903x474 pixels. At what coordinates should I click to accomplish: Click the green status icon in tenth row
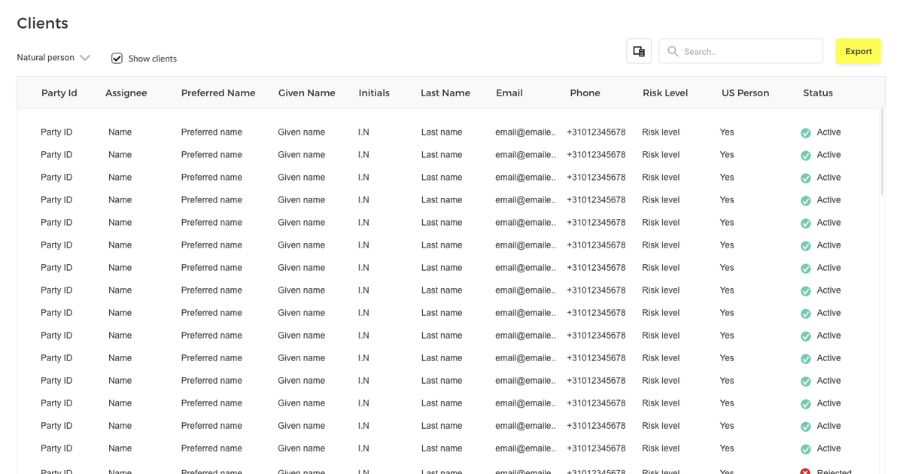(x=805, y=336)
